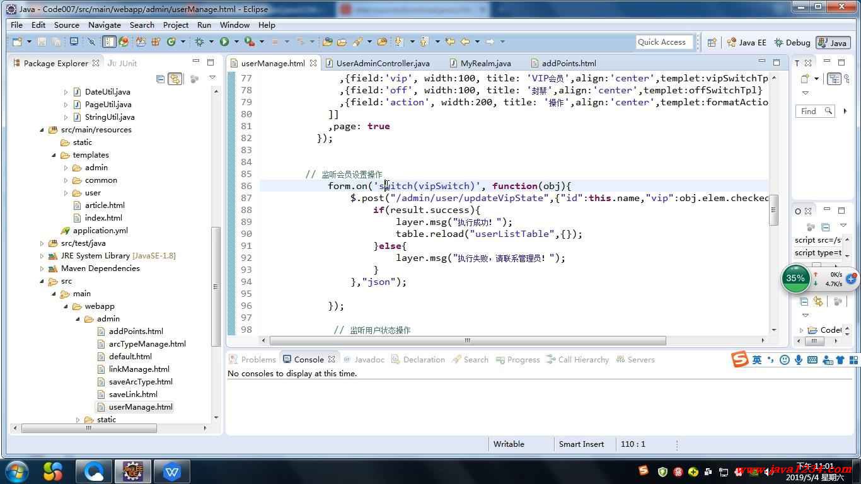Open the Problems view tab
The width and height of the screenshot is (861, 484).
[x=252, y=360]
